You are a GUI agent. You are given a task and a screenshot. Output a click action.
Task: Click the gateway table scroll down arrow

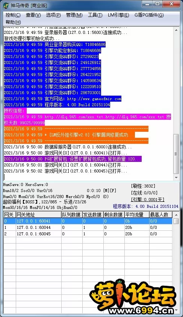click(x=176, y=310)
